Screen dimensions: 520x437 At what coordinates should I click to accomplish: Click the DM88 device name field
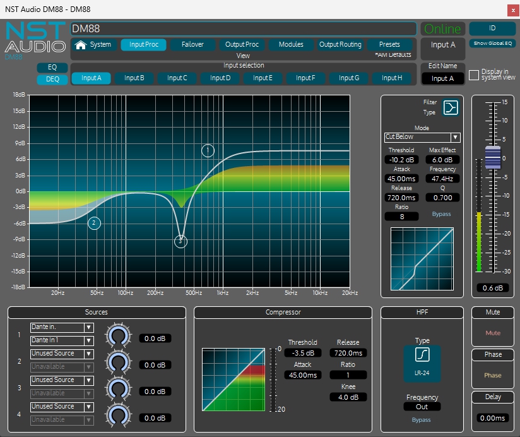(244, 29)
